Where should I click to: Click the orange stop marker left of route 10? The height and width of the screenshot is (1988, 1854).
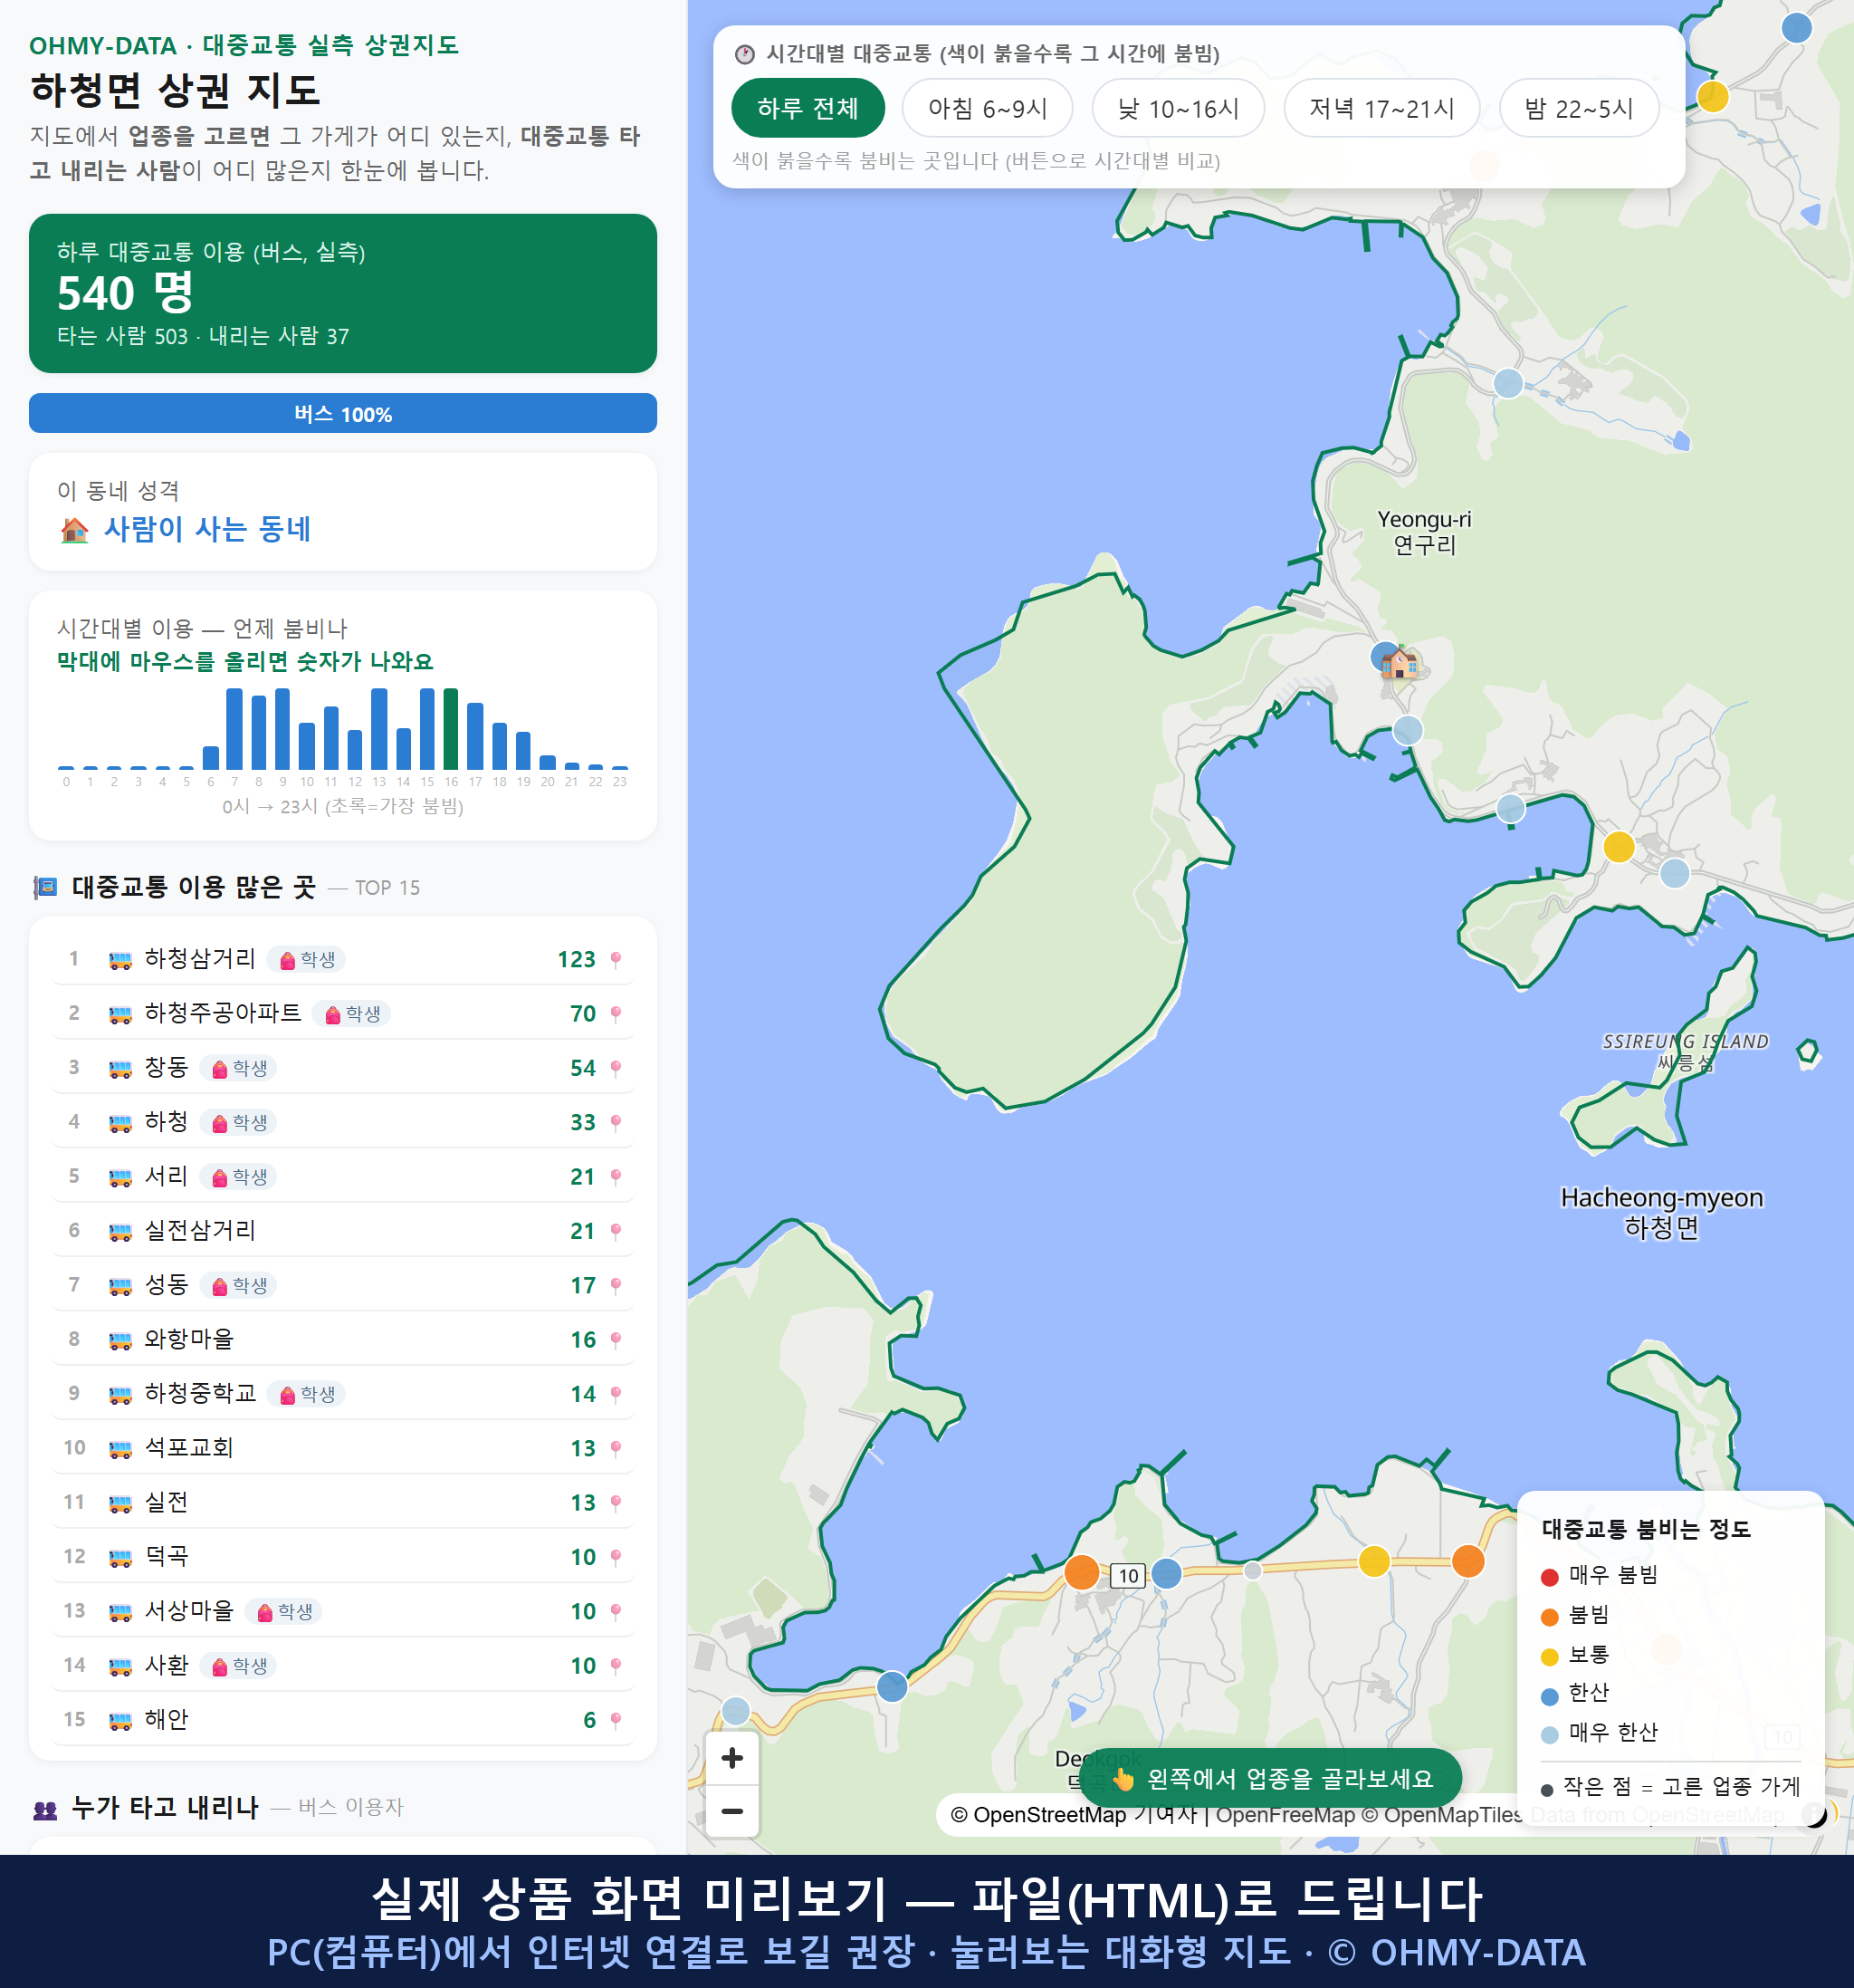[x=1082, y=1572]
